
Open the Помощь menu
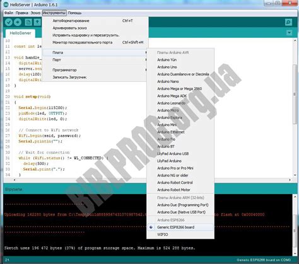pyautogui.click(x=74, y=13)
